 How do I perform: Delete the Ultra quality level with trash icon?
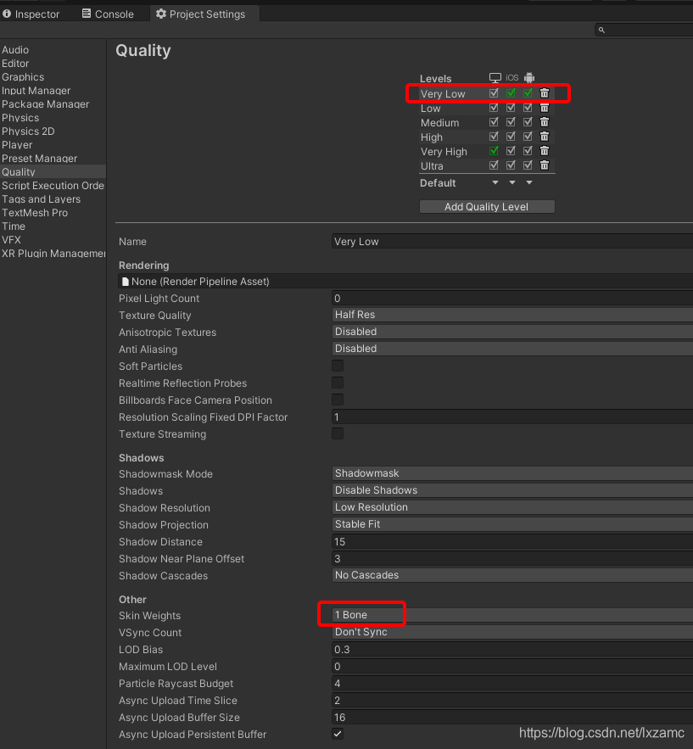[x=544, y=165]
